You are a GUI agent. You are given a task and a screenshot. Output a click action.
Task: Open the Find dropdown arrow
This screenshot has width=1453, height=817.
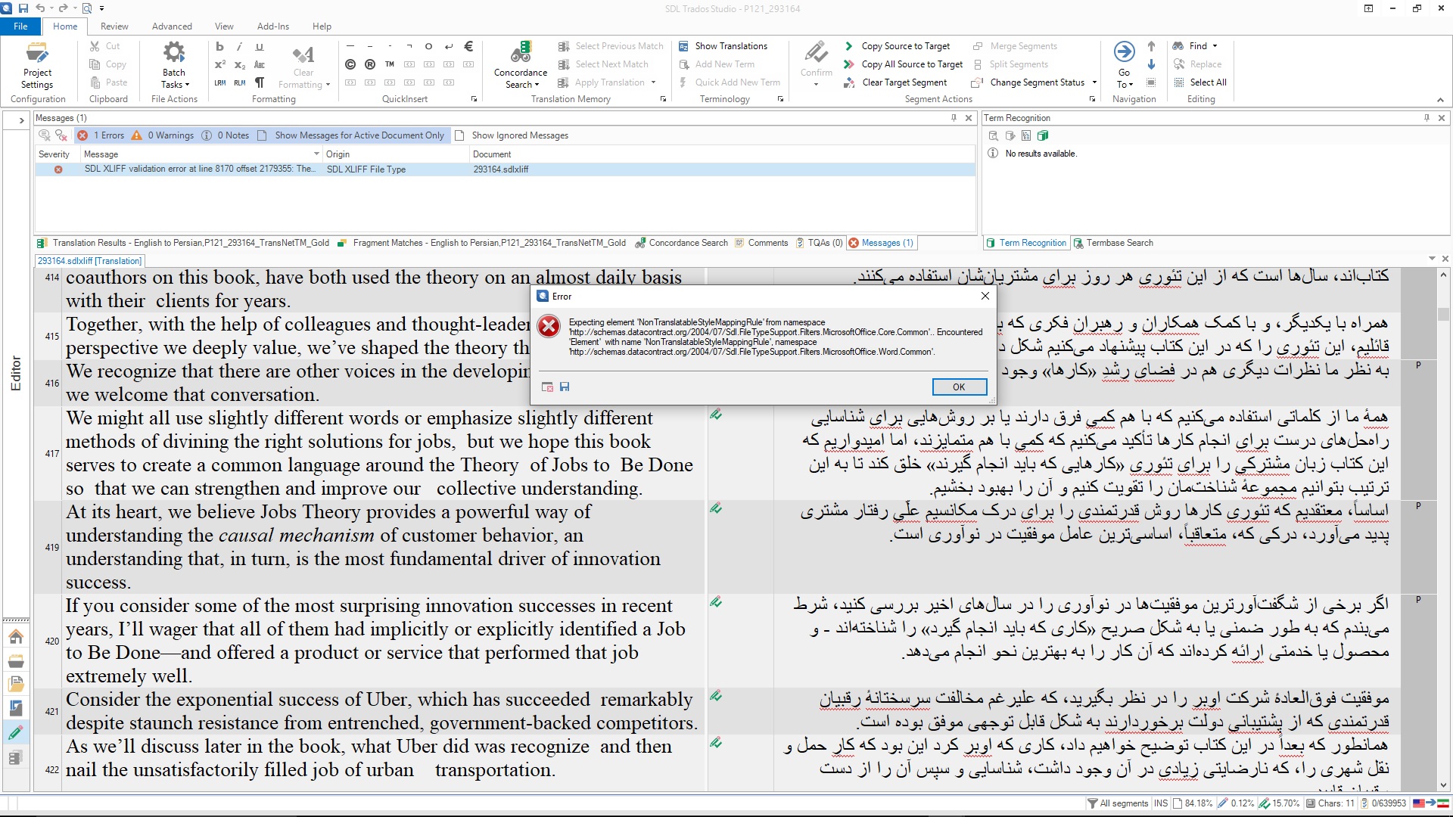1215,46
